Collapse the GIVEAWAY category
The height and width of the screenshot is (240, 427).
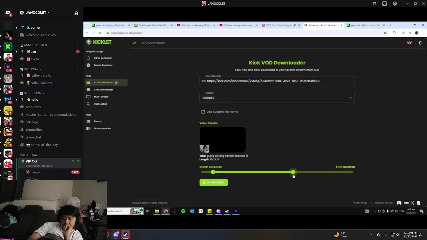(x=31, y=69)
